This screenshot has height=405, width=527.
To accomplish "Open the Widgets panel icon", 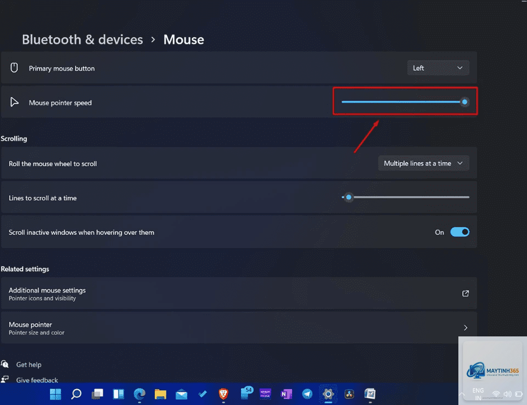I will coord(119,394).
